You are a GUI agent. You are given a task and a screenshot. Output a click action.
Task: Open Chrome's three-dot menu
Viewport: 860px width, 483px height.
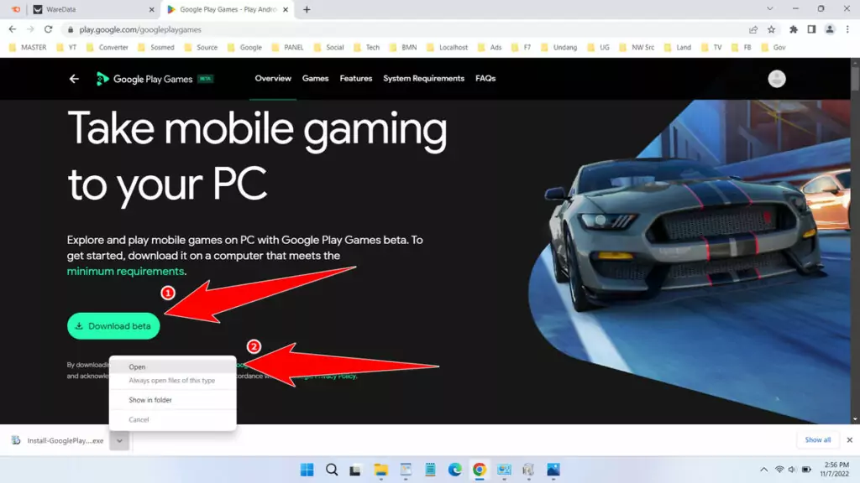[847, 28]
